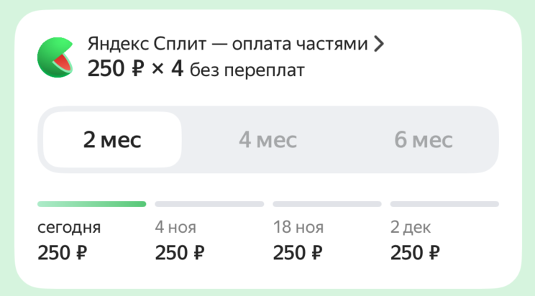Click the green сегодня progress bar segment

pos(91,204)
